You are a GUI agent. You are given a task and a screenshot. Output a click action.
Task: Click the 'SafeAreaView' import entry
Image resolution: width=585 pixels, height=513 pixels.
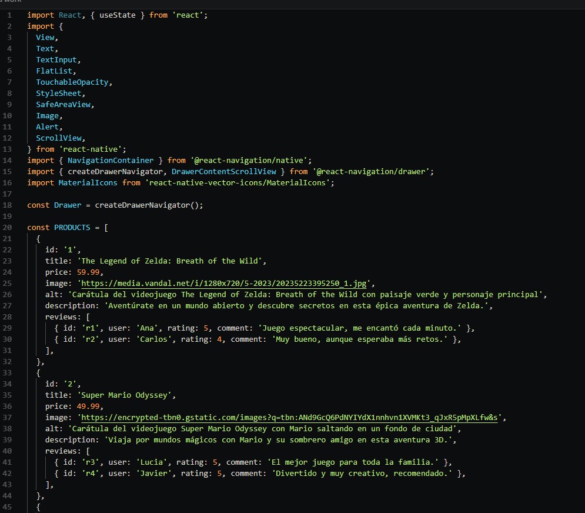coord(63,105)
